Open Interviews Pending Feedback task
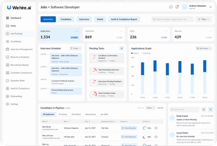Viewport: 217px width, 146px height. [x=106, y=83]
